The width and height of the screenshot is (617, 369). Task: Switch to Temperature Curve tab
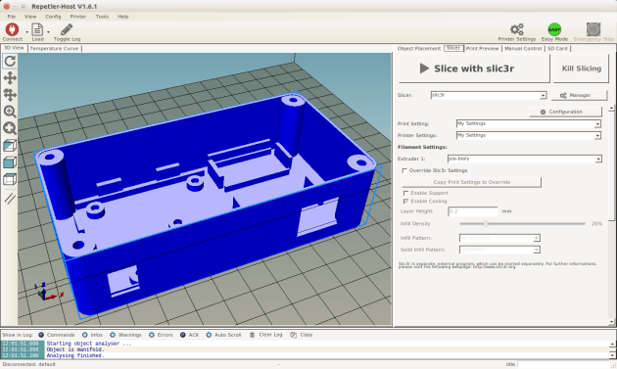(54, 48)
